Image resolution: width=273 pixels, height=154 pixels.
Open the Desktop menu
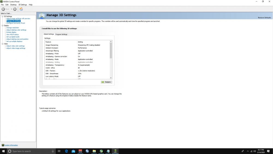point(13,5)
